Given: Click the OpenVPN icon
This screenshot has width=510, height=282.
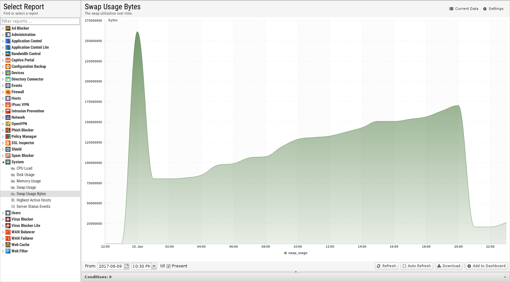Looking at the screenshot, I should [8, 124].
